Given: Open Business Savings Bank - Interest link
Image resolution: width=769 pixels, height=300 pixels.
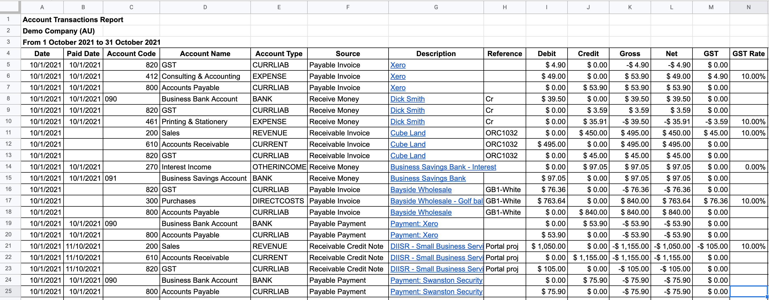Looking at the screenshot, I should (x=443, y=167).
